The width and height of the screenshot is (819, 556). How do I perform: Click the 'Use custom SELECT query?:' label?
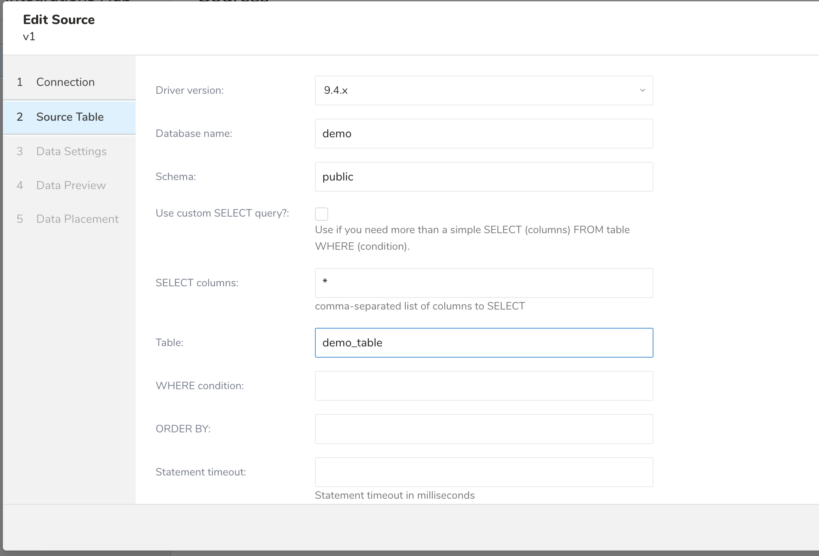(222, 213)
